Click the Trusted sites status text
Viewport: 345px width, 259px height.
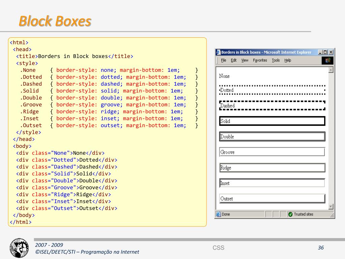(304, 214)
